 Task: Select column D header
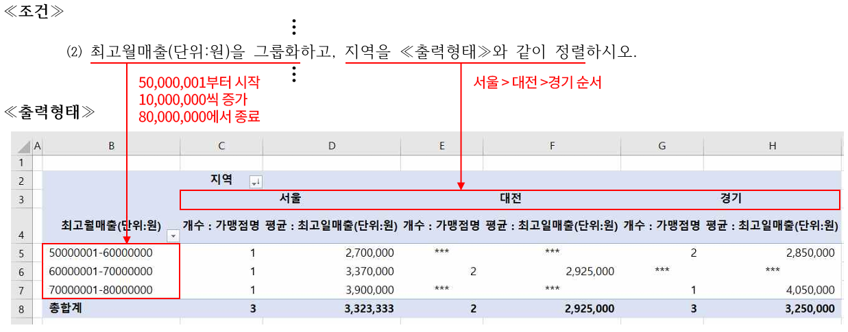coord(332,146)
